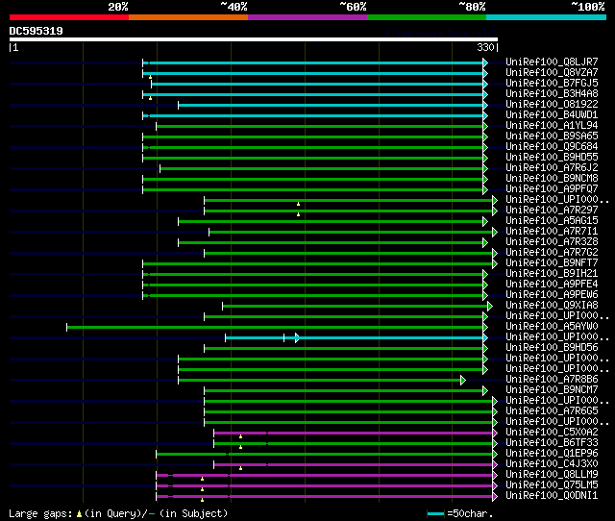Click the arrowhead ending the B9NFT7 alignment
Screen dimensions: 615x521
point(495,263)
